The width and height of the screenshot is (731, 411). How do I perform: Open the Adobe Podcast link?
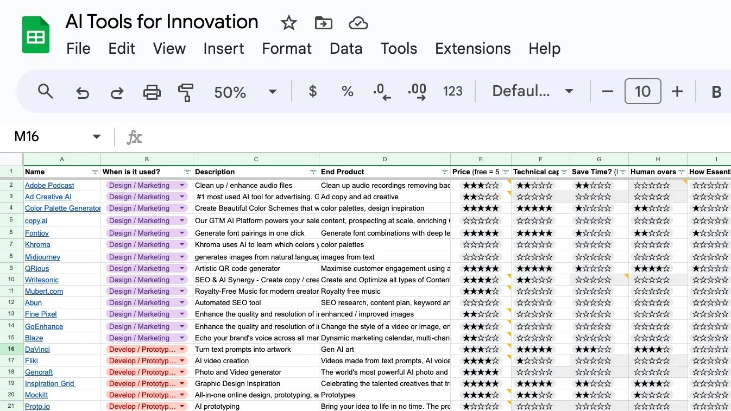pyautogui.click(x=49, y=185)
